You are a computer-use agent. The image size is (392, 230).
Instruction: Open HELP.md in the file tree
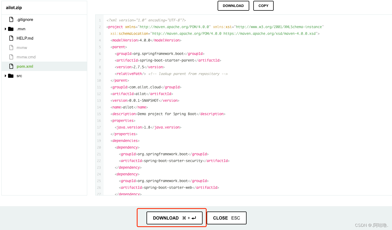tap(25, 38)
